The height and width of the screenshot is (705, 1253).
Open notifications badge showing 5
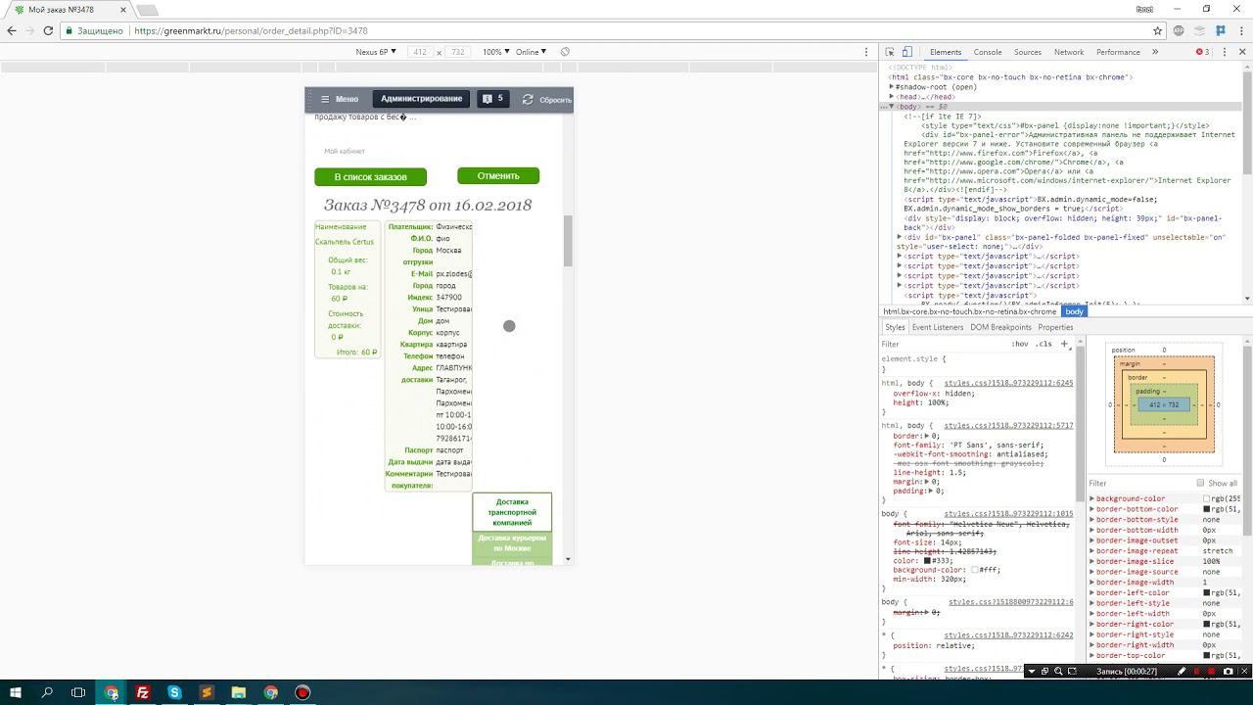492,99
